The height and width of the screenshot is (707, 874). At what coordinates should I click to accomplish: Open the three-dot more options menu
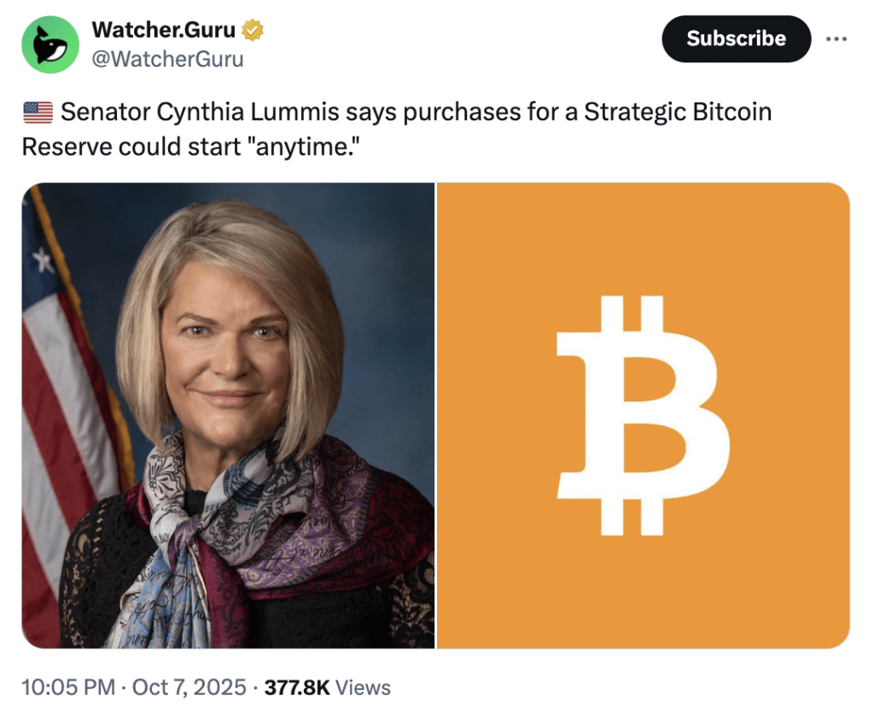point(836,39)
